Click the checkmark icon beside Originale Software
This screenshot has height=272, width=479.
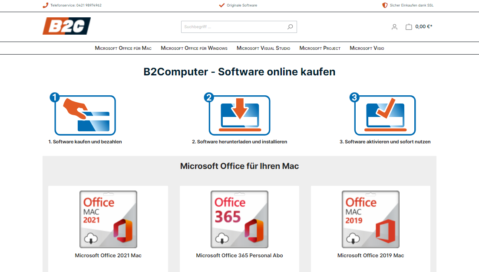(222, 5)
